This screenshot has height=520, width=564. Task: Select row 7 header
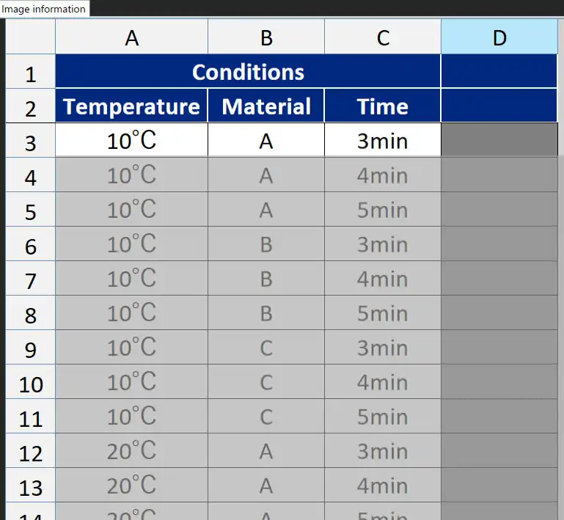point(31,280)
